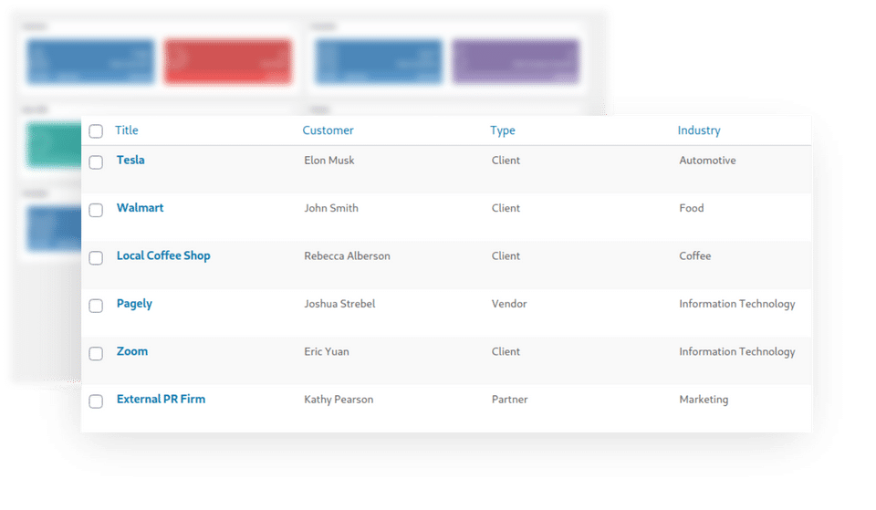Open the Zoom company link
876x510 pixels.
tap(132, 351)
